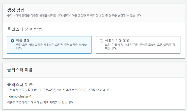Select the 사용자 지정 생성 radio button

tap(101, 41)
